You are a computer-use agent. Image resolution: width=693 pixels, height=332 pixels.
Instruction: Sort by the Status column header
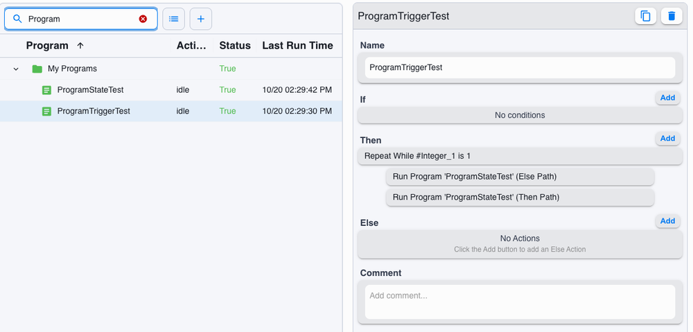point(235,46)
